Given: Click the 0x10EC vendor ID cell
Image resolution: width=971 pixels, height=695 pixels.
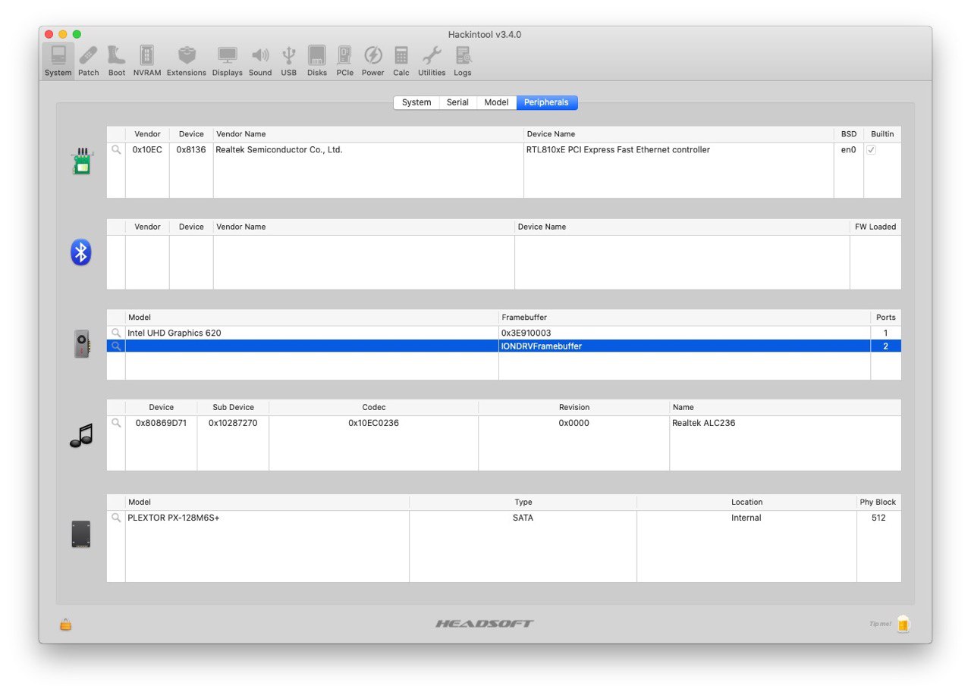Looking at the screenshot, I should click(147, 150).
